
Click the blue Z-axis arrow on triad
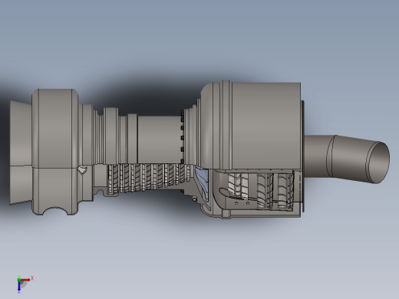click(x=19, y=287)
